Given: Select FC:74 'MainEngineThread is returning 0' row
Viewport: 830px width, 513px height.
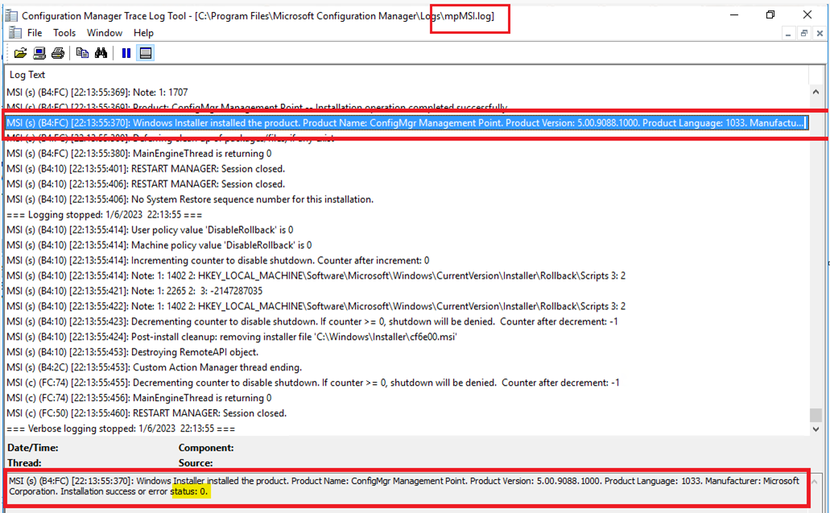Looking at the screenshot, I should click(x=407, y=398).
